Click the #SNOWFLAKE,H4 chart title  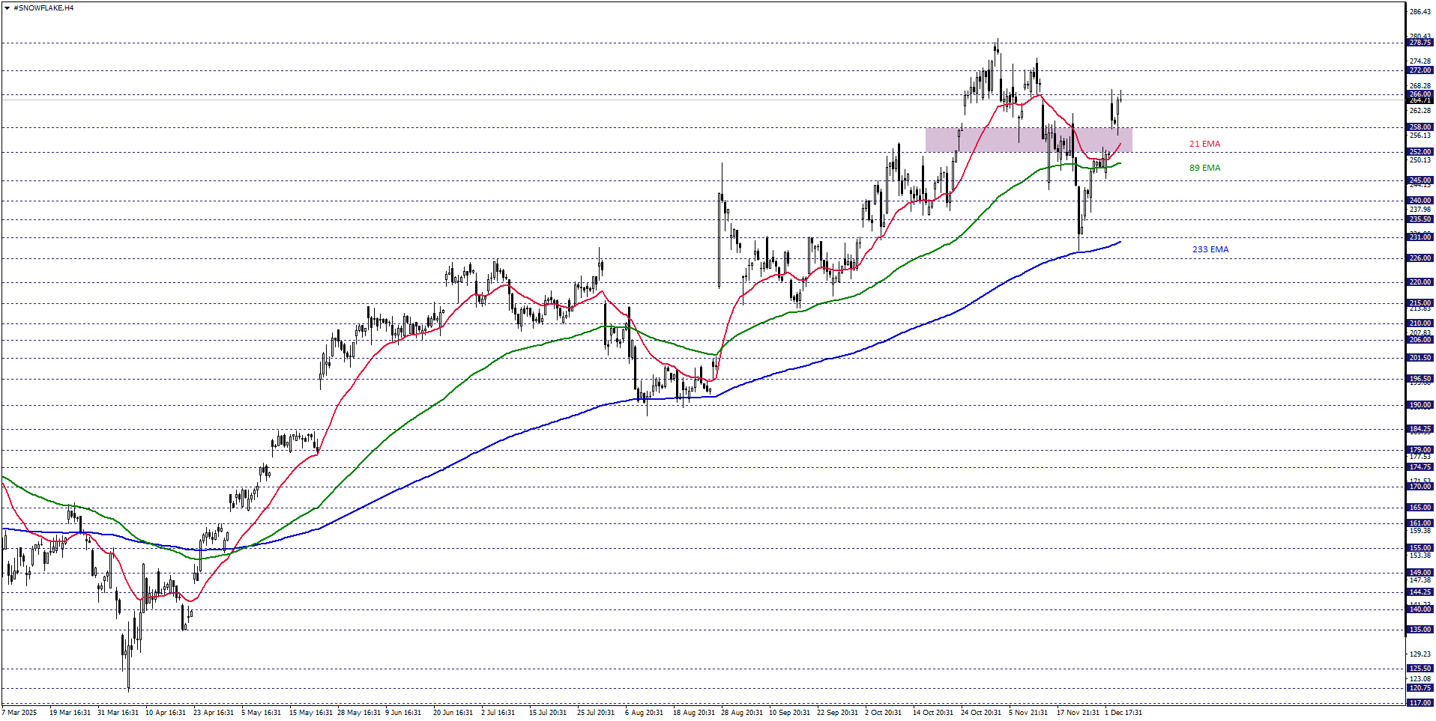pos(43,8)
